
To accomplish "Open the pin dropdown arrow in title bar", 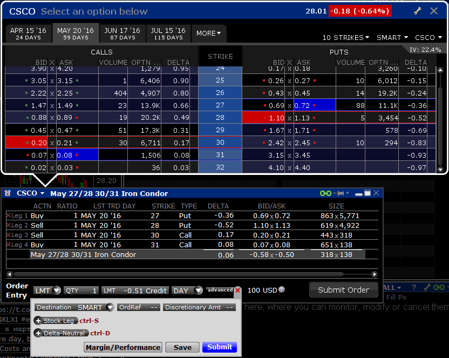I will [x=348, y=193].
